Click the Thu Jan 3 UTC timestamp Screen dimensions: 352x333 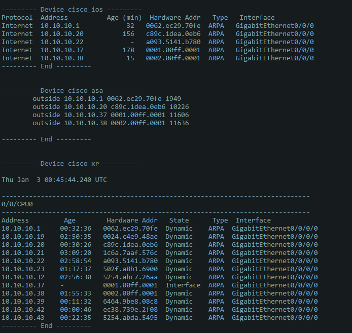(54, 179)
